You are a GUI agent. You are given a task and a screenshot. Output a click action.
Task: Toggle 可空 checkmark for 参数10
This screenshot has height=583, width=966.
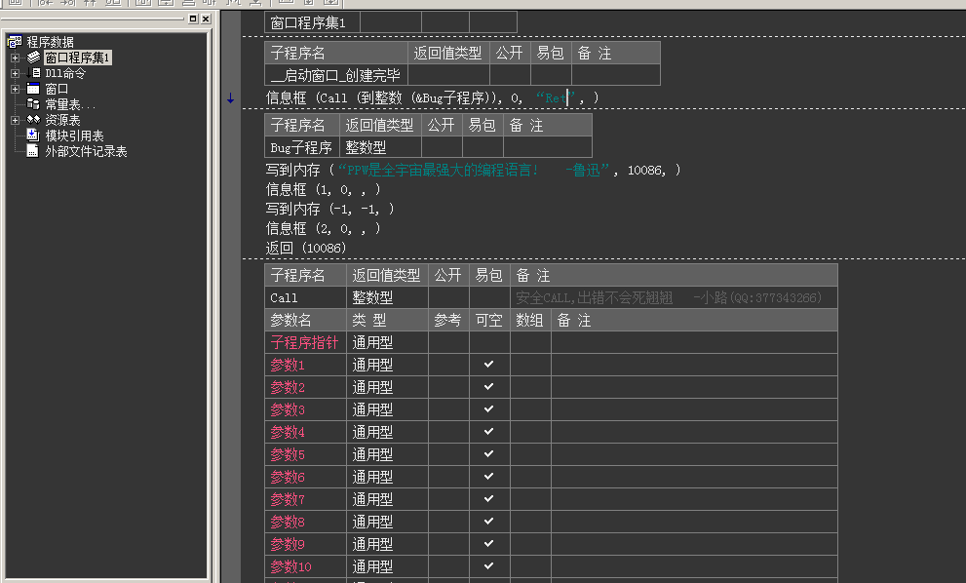[488, 566]
